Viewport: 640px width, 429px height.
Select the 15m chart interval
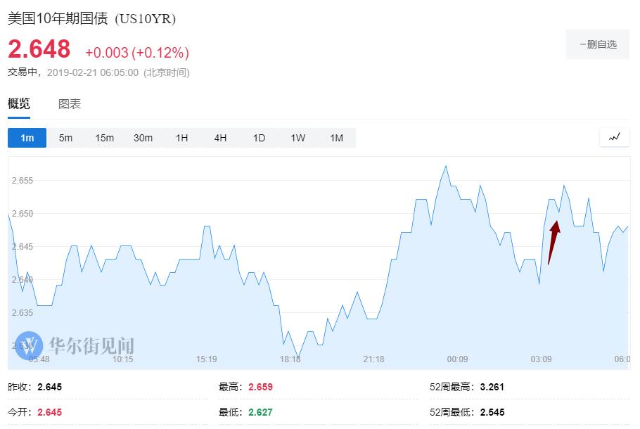tap(104, 138)
